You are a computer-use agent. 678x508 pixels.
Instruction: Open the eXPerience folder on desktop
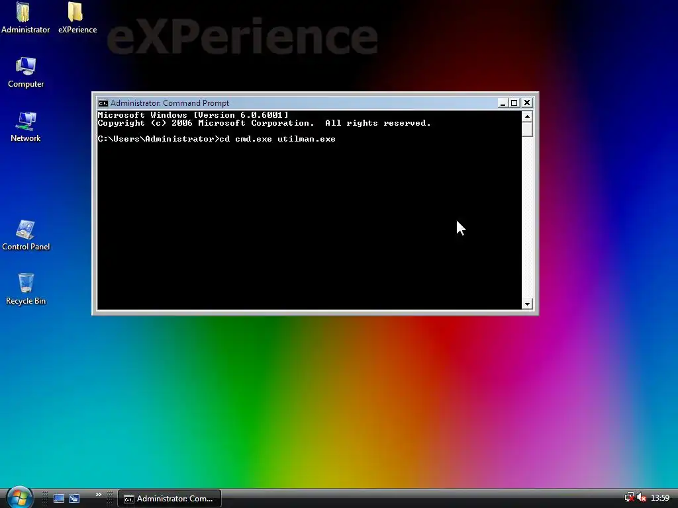click(x=77, y=18)
